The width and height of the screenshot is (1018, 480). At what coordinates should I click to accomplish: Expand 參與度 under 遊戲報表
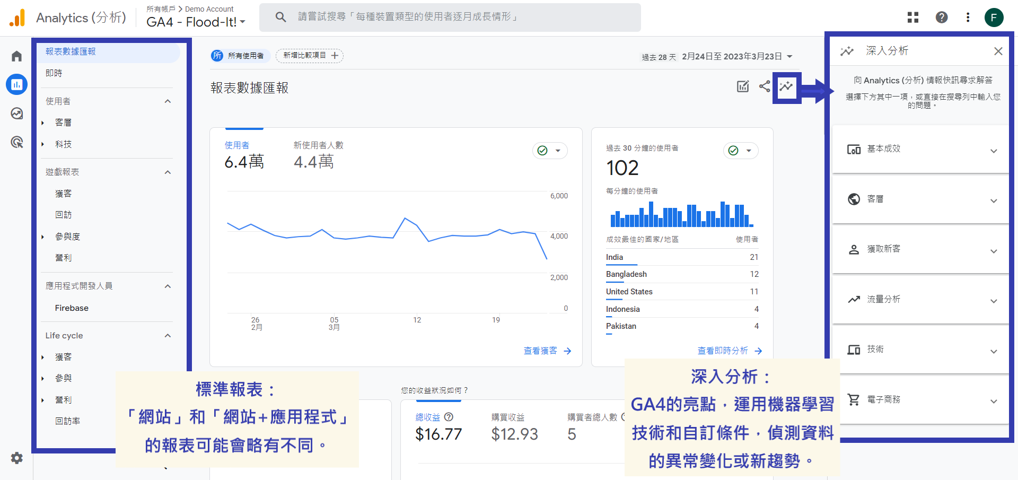43,237
